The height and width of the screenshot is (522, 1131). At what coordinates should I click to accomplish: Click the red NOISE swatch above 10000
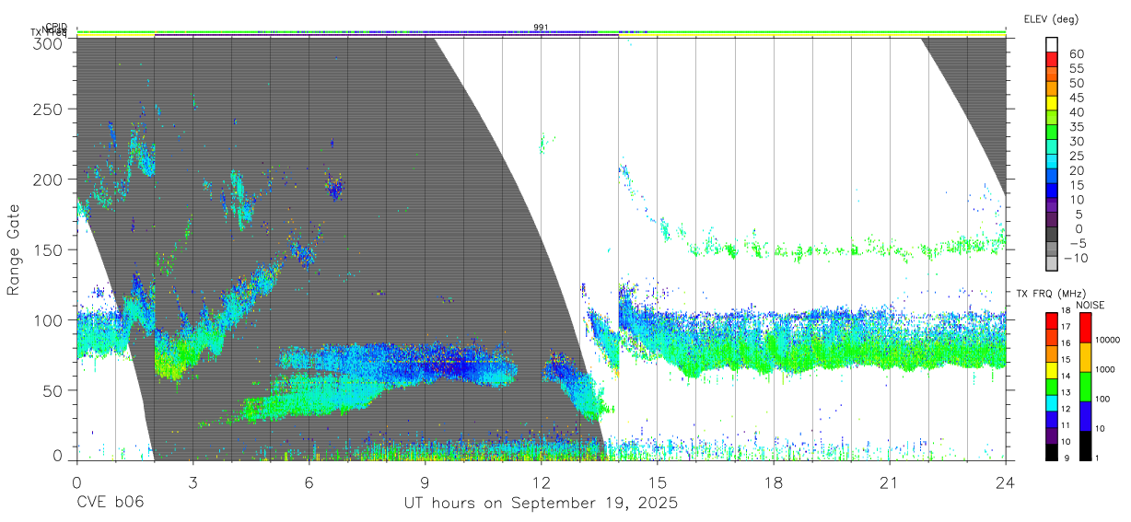[x=1085, y=327]
